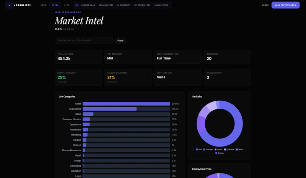Click the Remote Friendly 25% card
This screenshot has width=306, height=178.
tap(78, 77)
